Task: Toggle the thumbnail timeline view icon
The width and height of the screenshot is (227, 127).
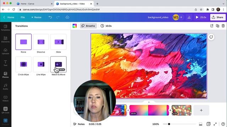Action: 200,124
